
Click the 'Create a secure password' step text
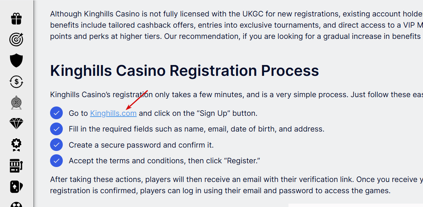pos(141,145)
